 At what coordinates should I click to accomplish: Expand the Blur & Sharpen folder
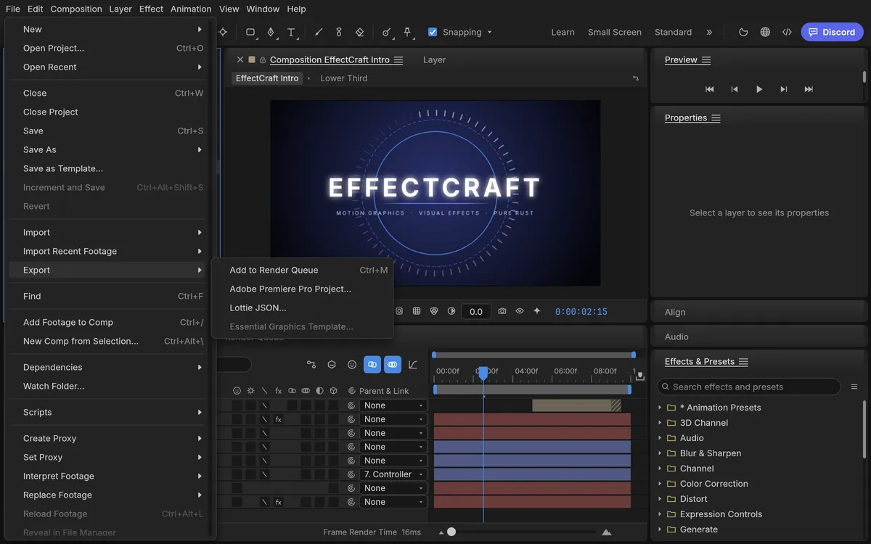point(660,453)
